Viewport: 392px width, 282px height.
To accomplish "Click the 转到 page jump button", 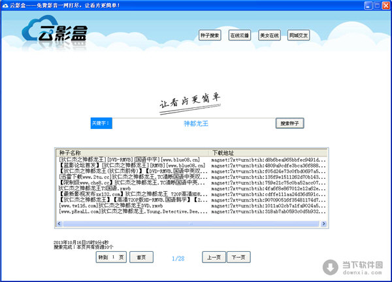I will 111,257.
